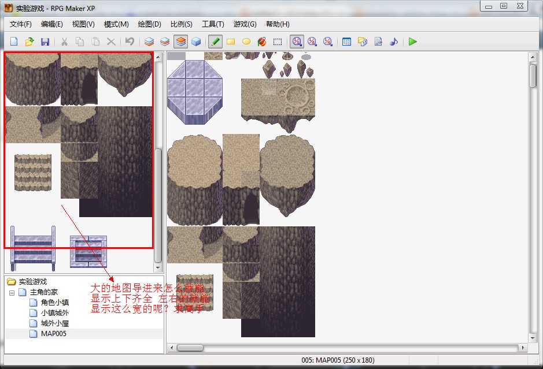
Task: Select the 城外小屋 map in the tree
Action: 55,323
